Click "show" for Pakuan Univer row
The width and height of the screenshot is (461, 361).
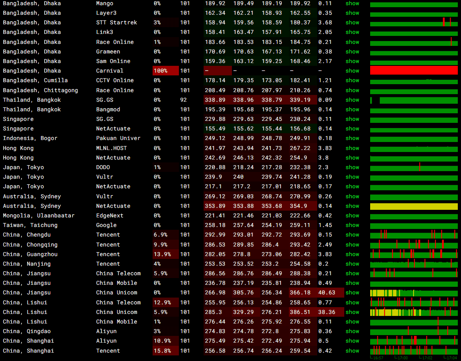[x=352, y=138]
